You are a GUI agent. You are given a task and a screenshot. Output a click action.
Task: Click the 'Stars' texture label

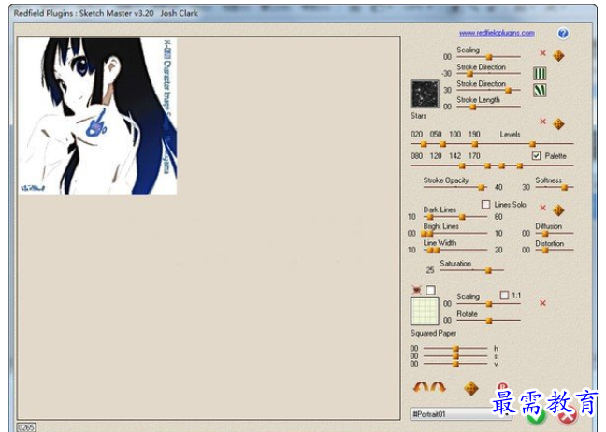point(418,116)
